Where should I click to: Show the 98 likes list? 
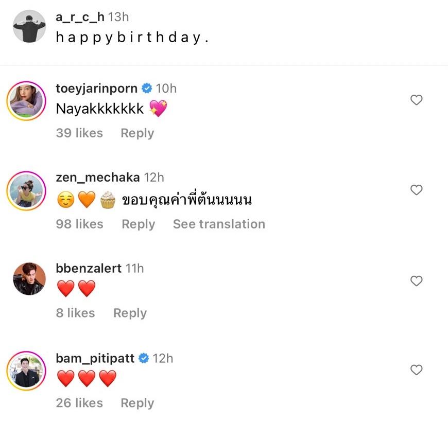pyautogui.click(x=79, y=224)
